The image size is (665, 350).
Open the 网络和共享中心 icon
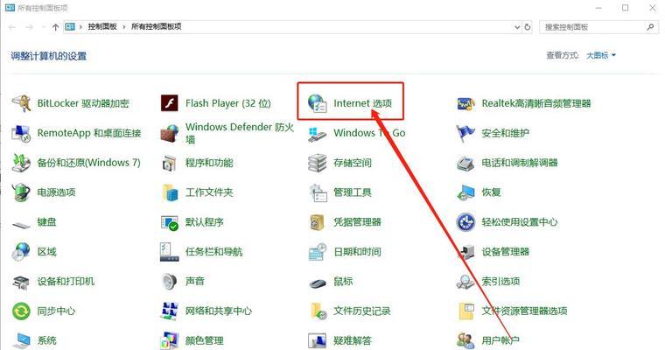coord(170,311)
